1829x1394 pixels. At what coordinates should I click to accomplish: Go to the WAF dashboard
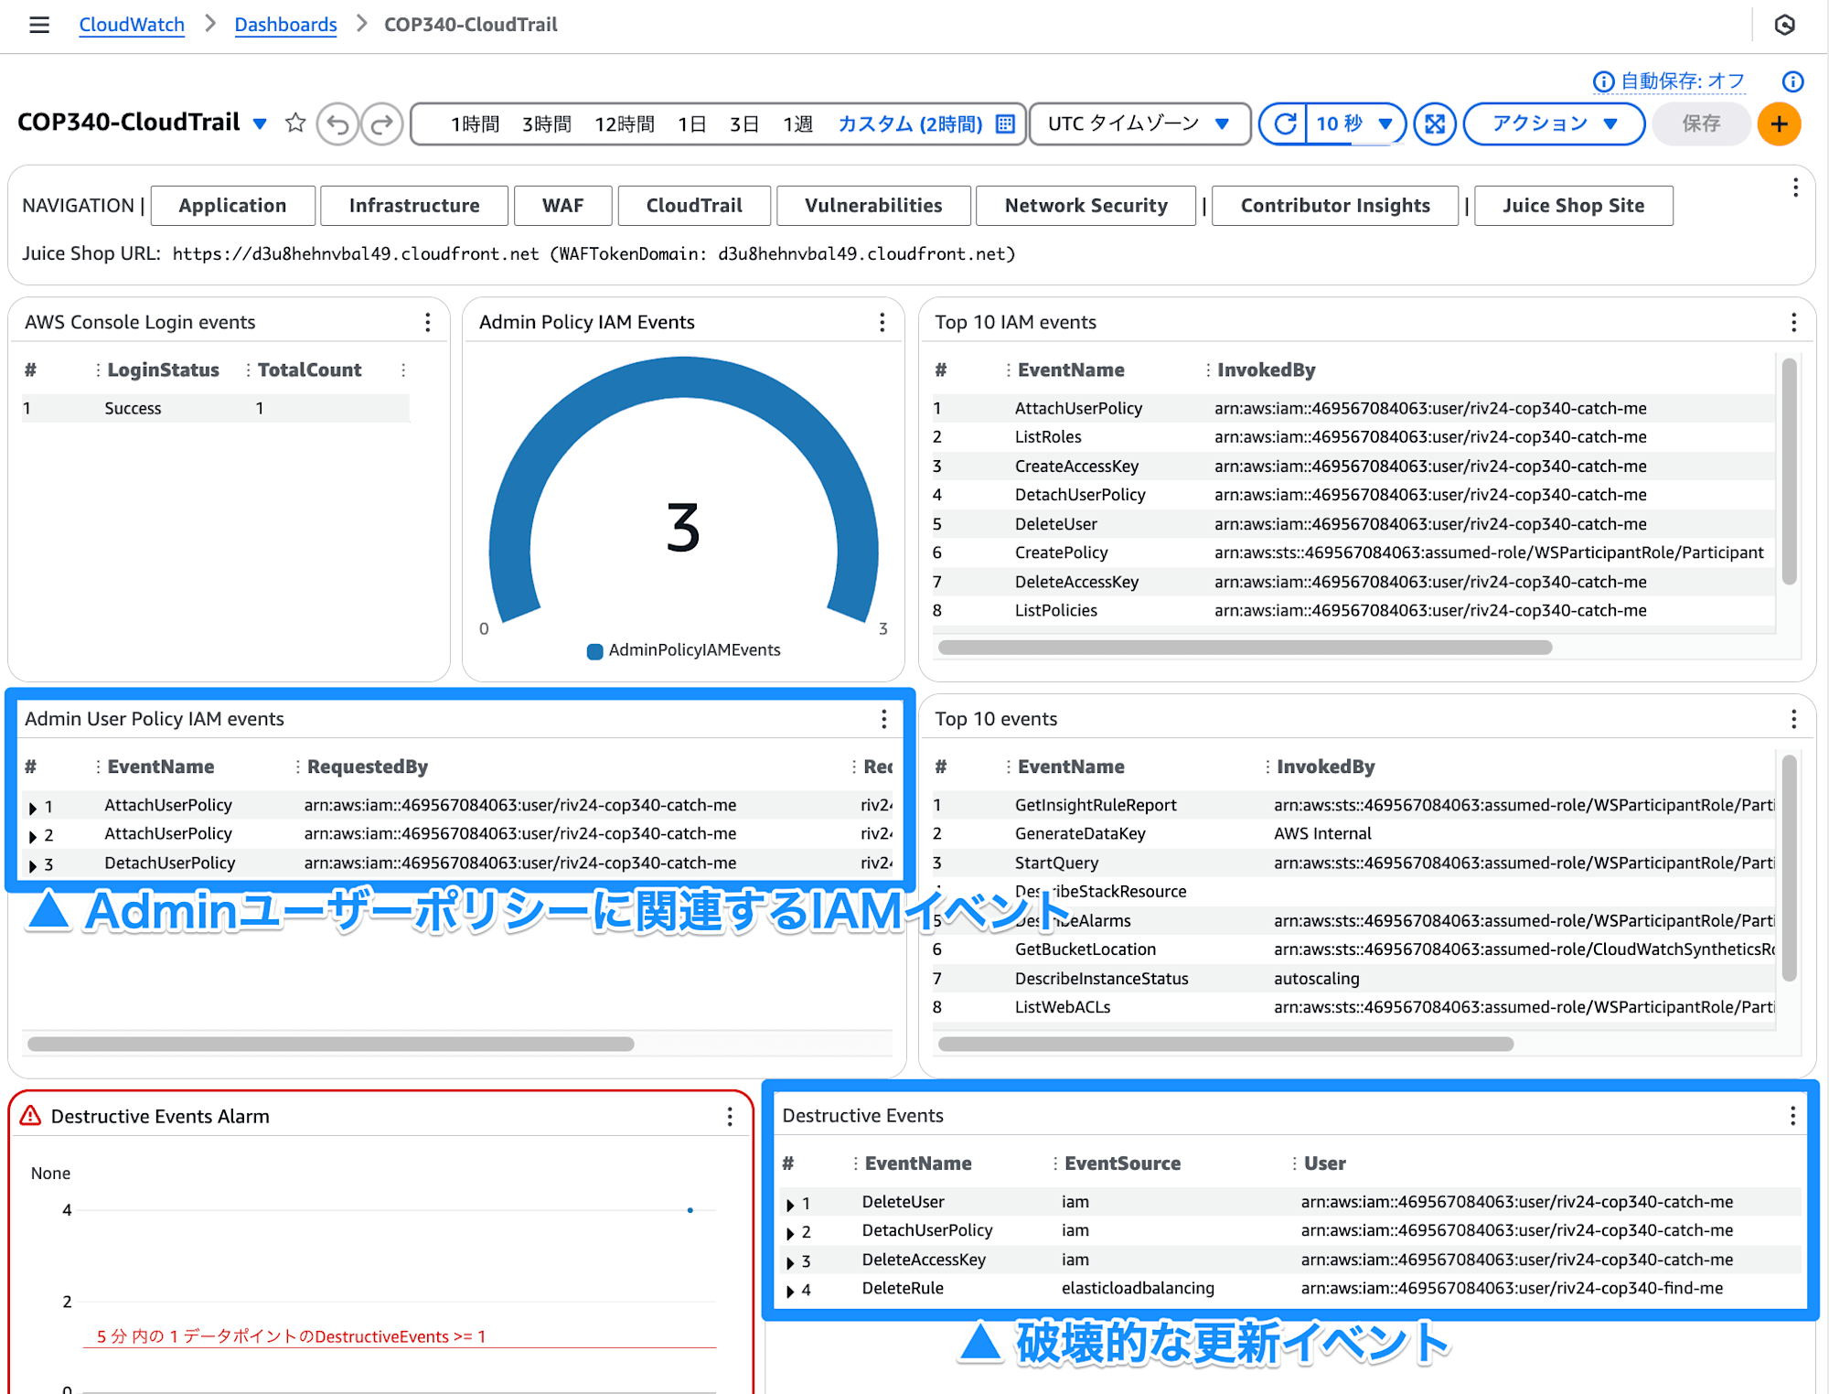tap(562, 206)
